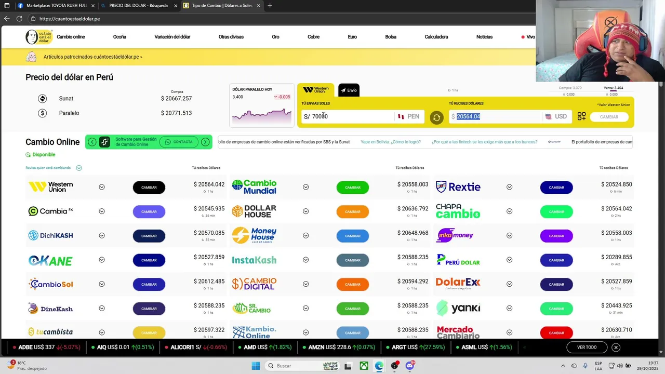Switch to the Western Union tab
Viewport: 665px width, 374px height.
pos(316,90)
